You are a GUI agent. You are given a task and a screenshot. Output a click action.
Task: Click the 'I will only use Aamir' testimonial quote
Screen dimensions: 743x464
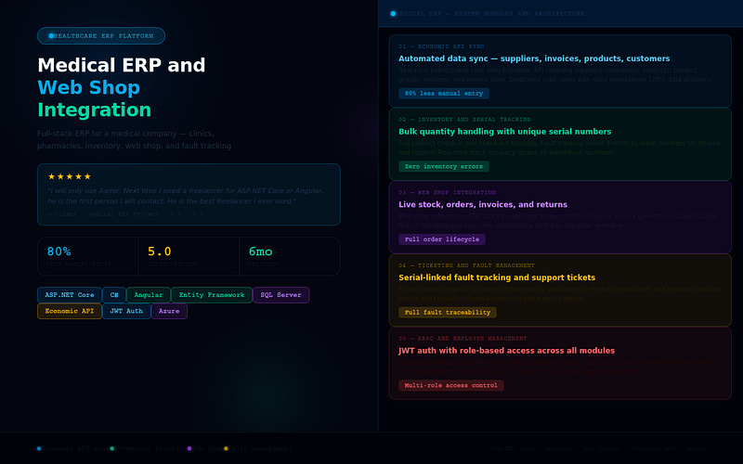pos(186,196)
